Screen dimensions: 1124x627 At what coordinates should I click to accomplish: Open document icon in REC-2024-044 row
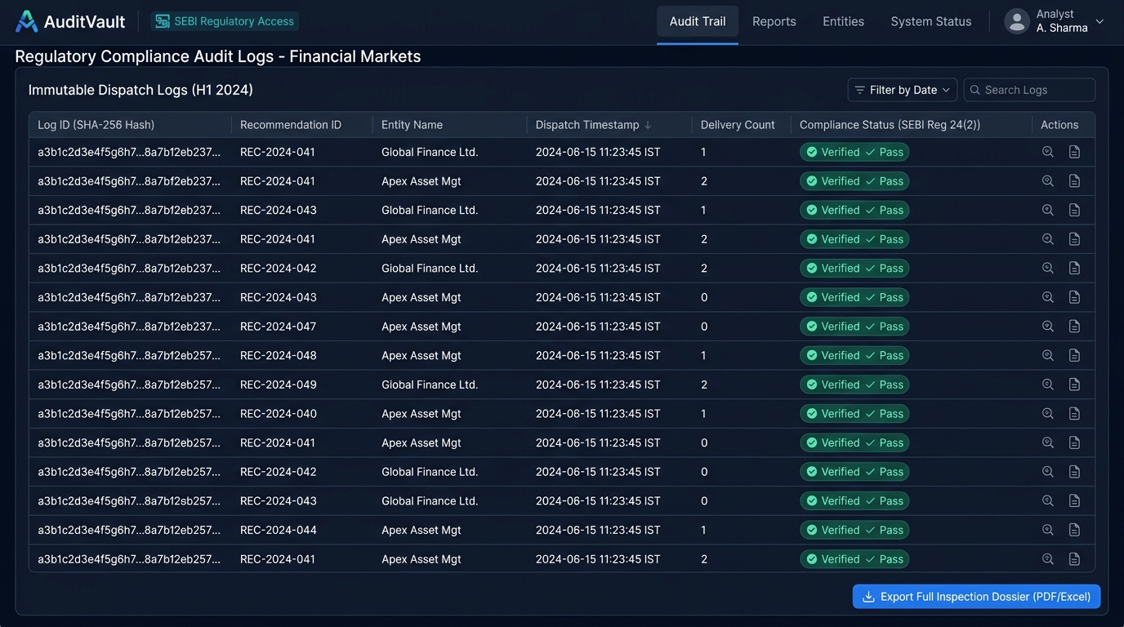coord(1074,530)
